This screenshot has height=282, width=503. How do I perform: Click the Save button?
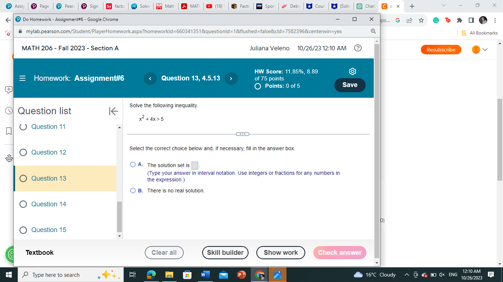[350, 85]
